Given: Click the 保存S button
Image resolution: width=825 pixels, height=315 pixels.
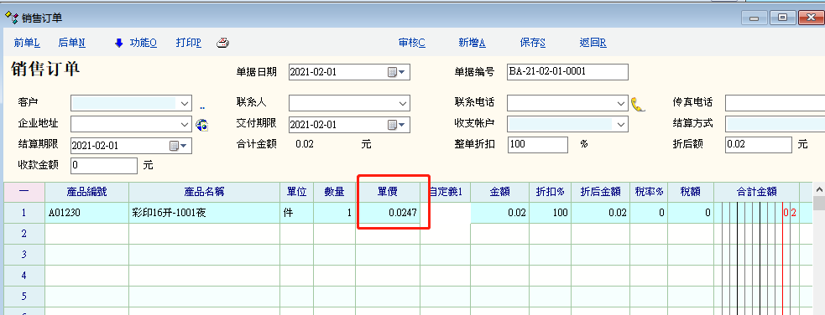Looking at the screenshot, I should pyautogui.click(x=532, y=43).
